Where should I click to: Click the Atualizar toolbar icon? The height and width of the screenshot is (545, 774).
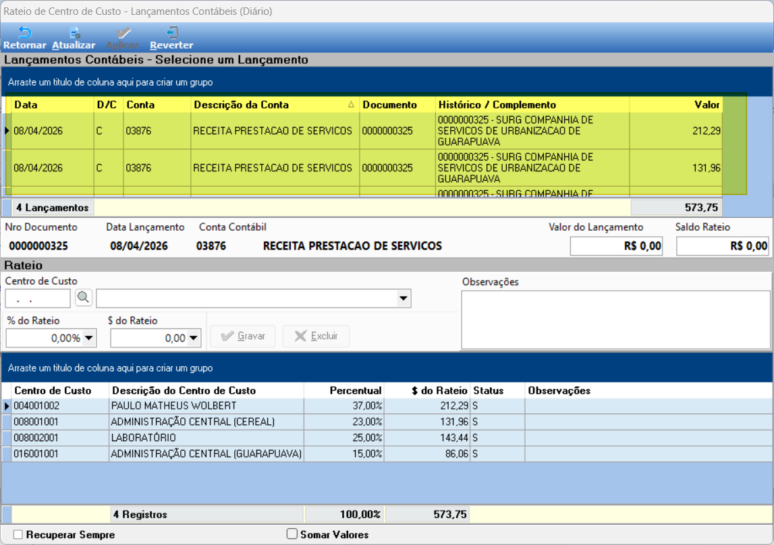(x=74, y=33)
